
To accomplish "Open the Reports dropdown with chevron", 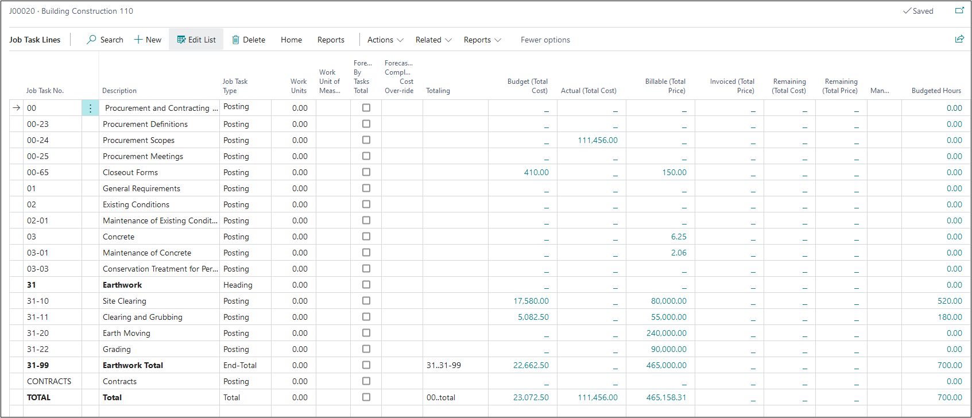I will pyautogui.click(x=482, y=40).
